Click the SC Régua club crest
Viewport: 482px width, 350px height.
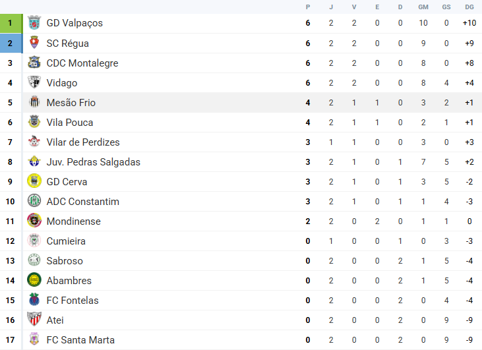pyautogui.click(x=34, y=43)
